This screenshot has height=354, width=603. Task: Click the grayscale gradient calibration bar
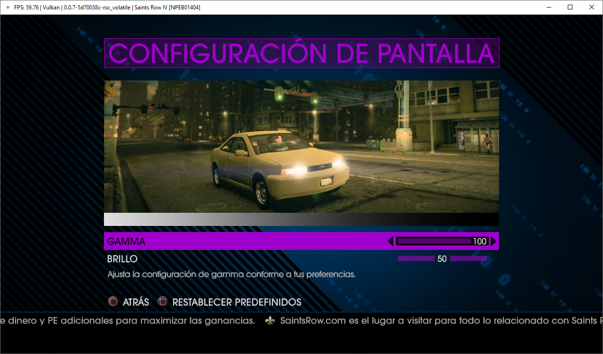point(301,219)
